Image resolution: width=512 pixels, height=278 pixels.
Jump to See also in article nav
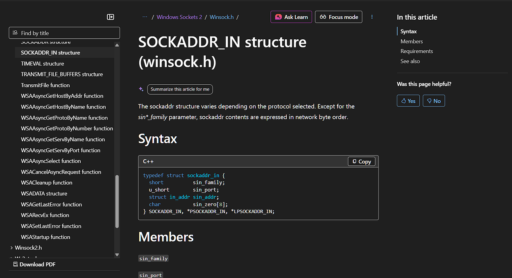(x=410, y=61)
